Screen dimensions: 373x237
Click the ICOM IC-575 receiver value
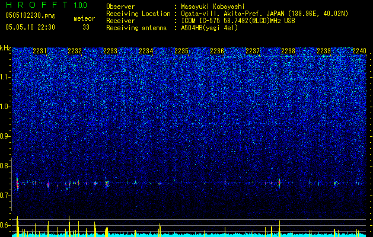pos(238,21)
